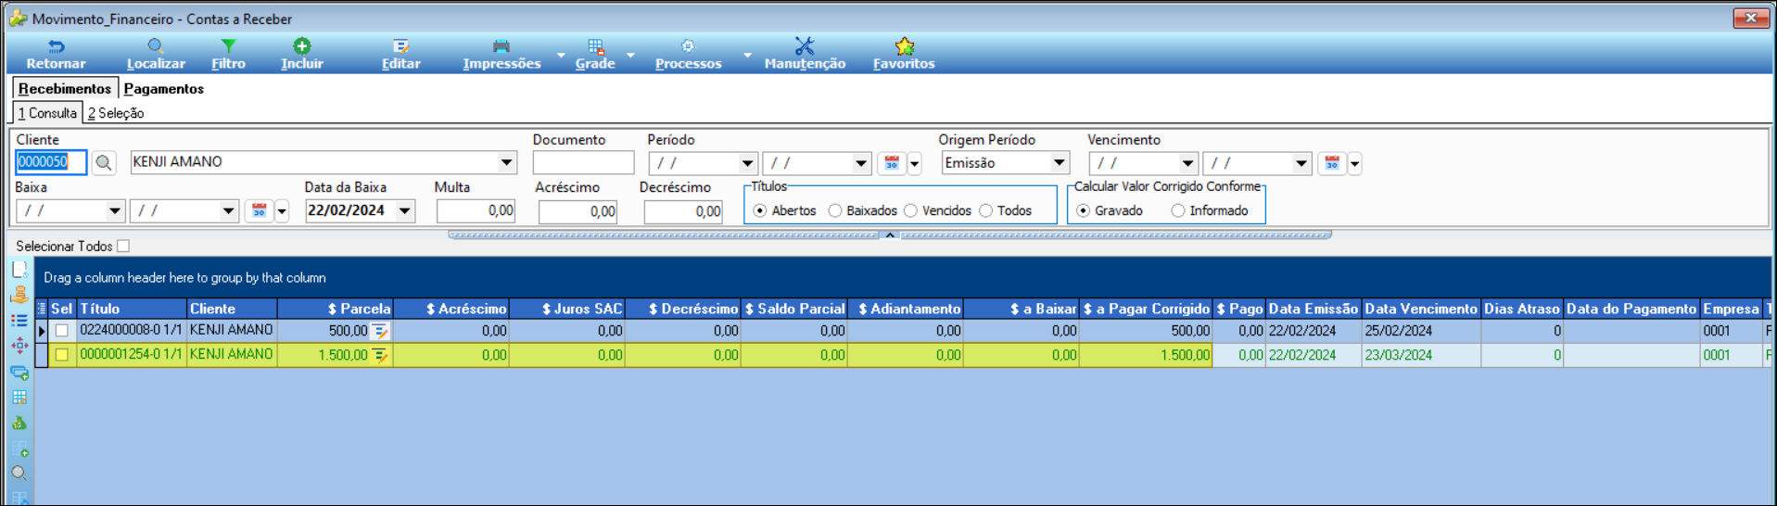
Task: Click the Documento input field
Action: pyautogui.click(x=583, y=162)
